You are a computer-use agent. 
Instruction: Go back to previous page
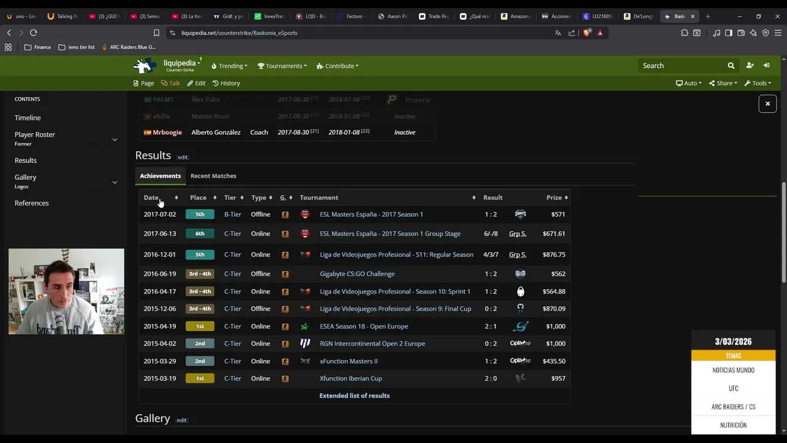(x=9, y=33)
